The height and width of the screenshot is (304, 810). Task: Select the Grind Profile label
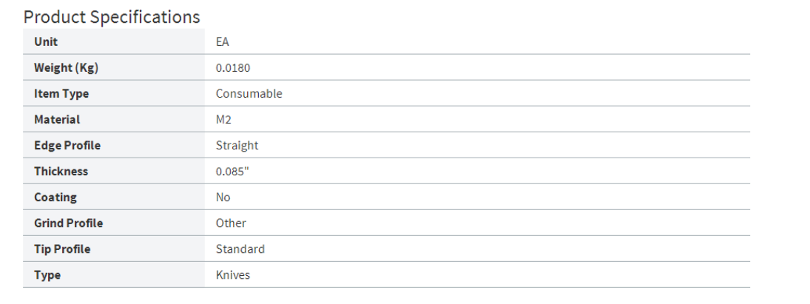click(68, 223)
